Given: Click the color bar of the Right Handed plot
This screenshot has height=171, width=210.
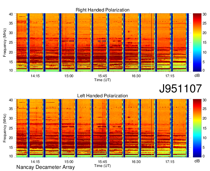Looking at the screenshot, I should (x=197, y=42).
